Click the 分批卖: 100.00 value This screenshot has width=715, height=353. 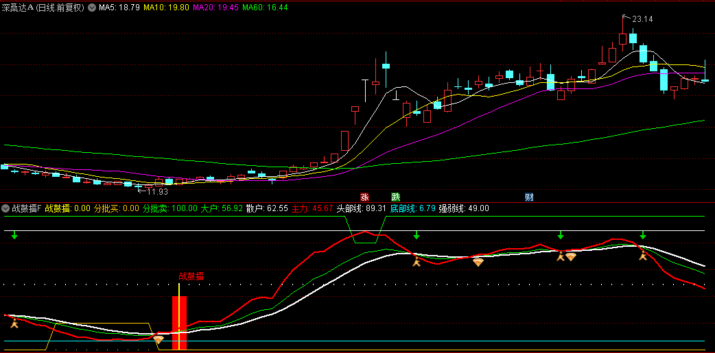(x=169, y=208)
